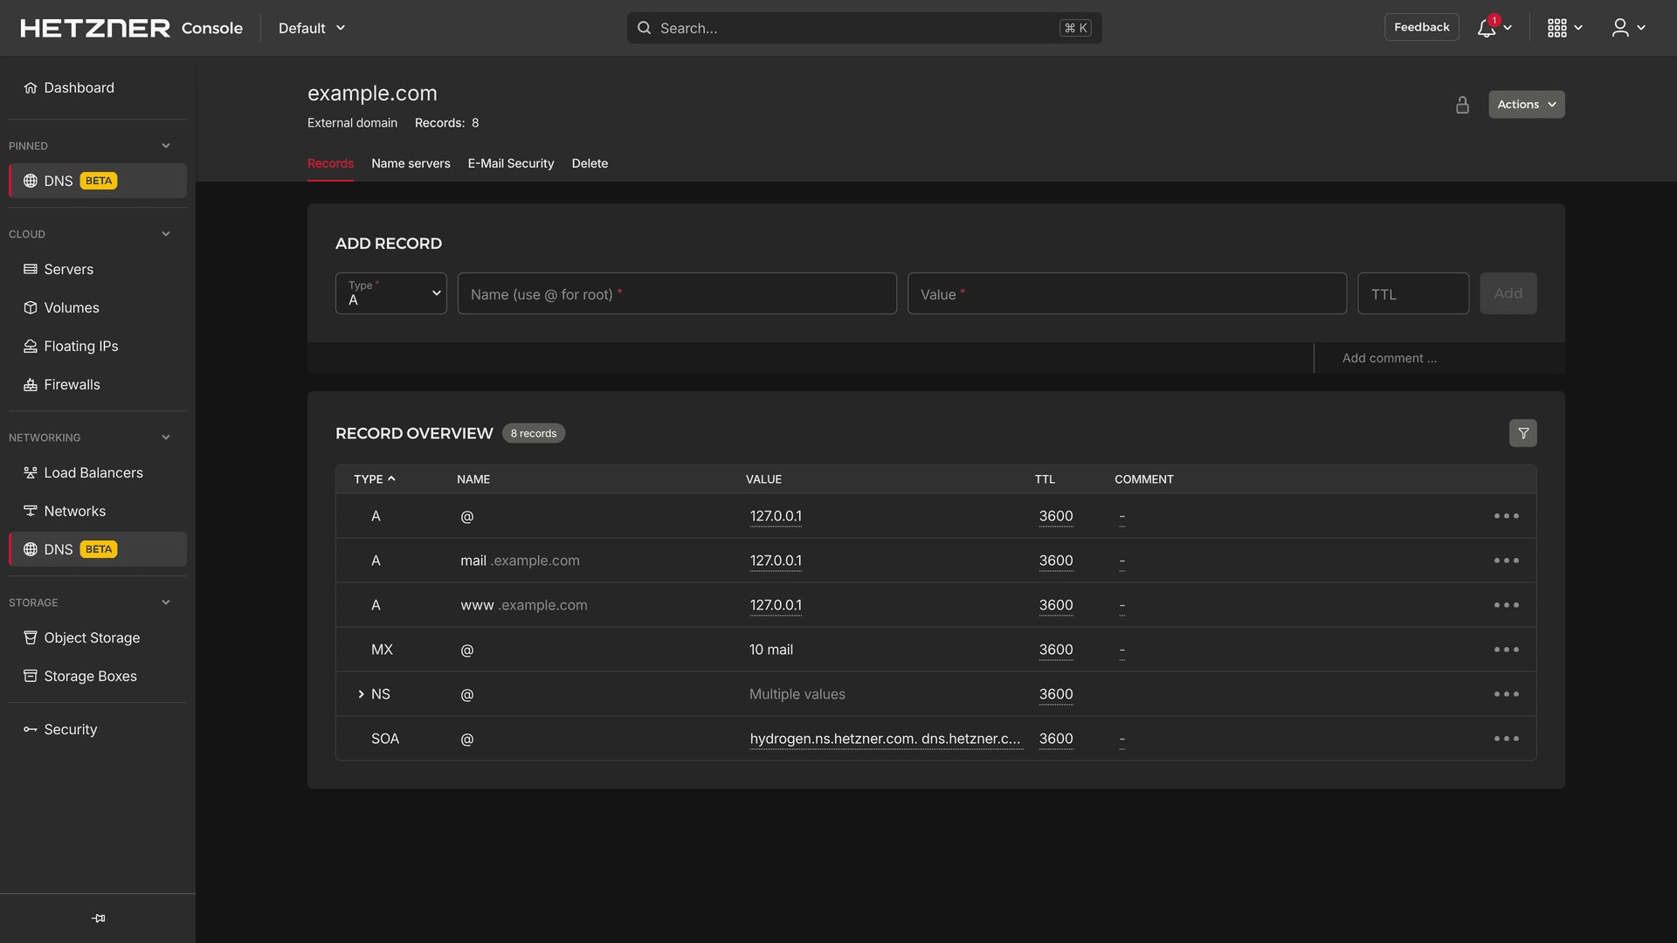1677x943 pixels.
Task: Click the Value input field
Action: pyautogui.click(x=1126, y=294)
